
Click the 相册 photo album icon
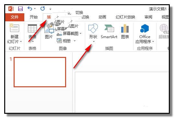[59, 41]
